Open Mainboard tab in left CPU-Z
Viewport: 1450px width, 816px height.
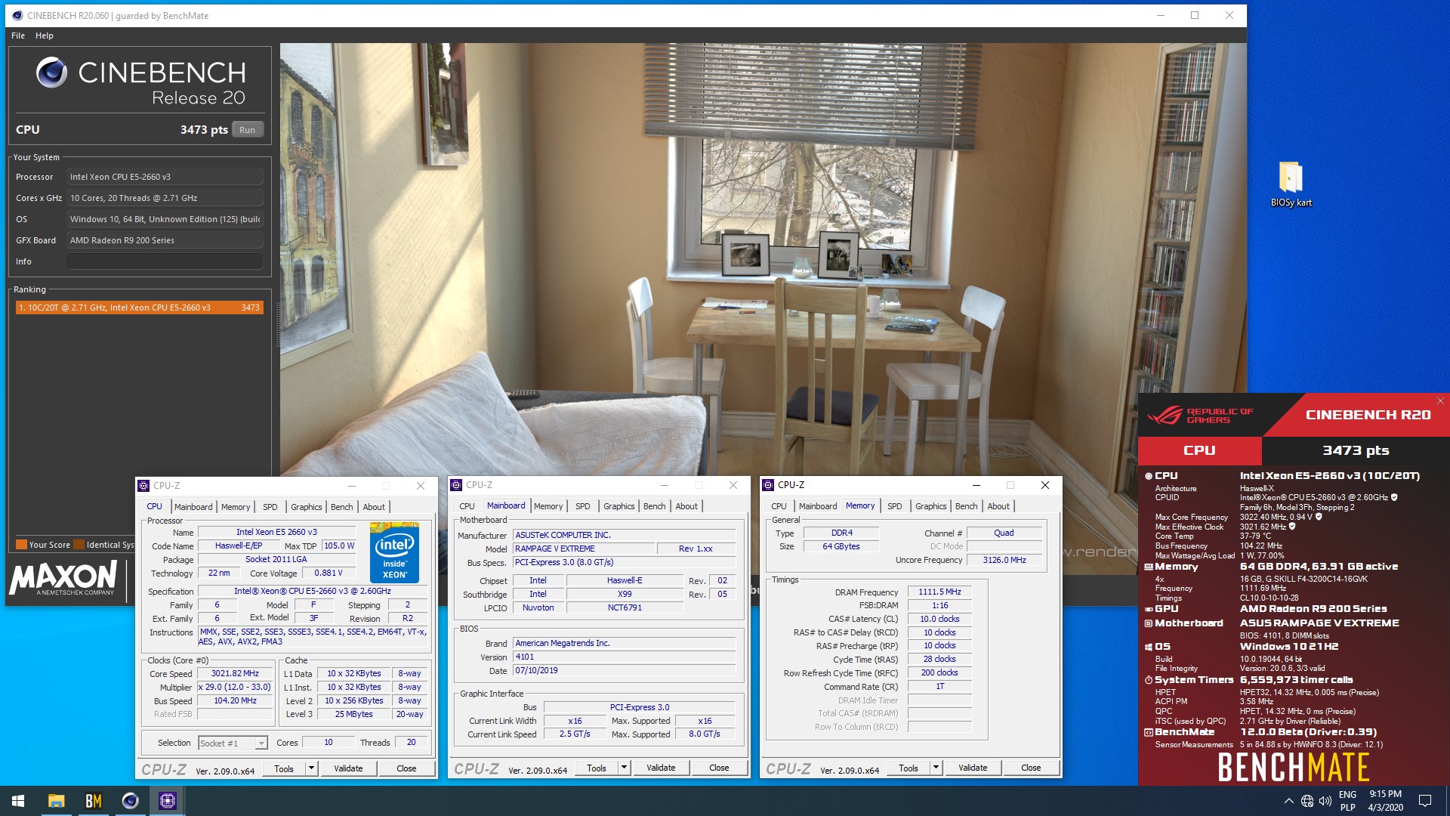(193, 507)
